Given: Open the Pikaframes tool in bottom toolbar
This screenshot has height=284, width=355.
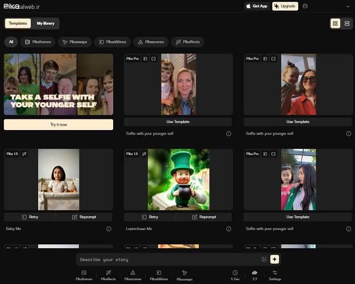Looking at the screenshot, I should (x=84, y=276).
